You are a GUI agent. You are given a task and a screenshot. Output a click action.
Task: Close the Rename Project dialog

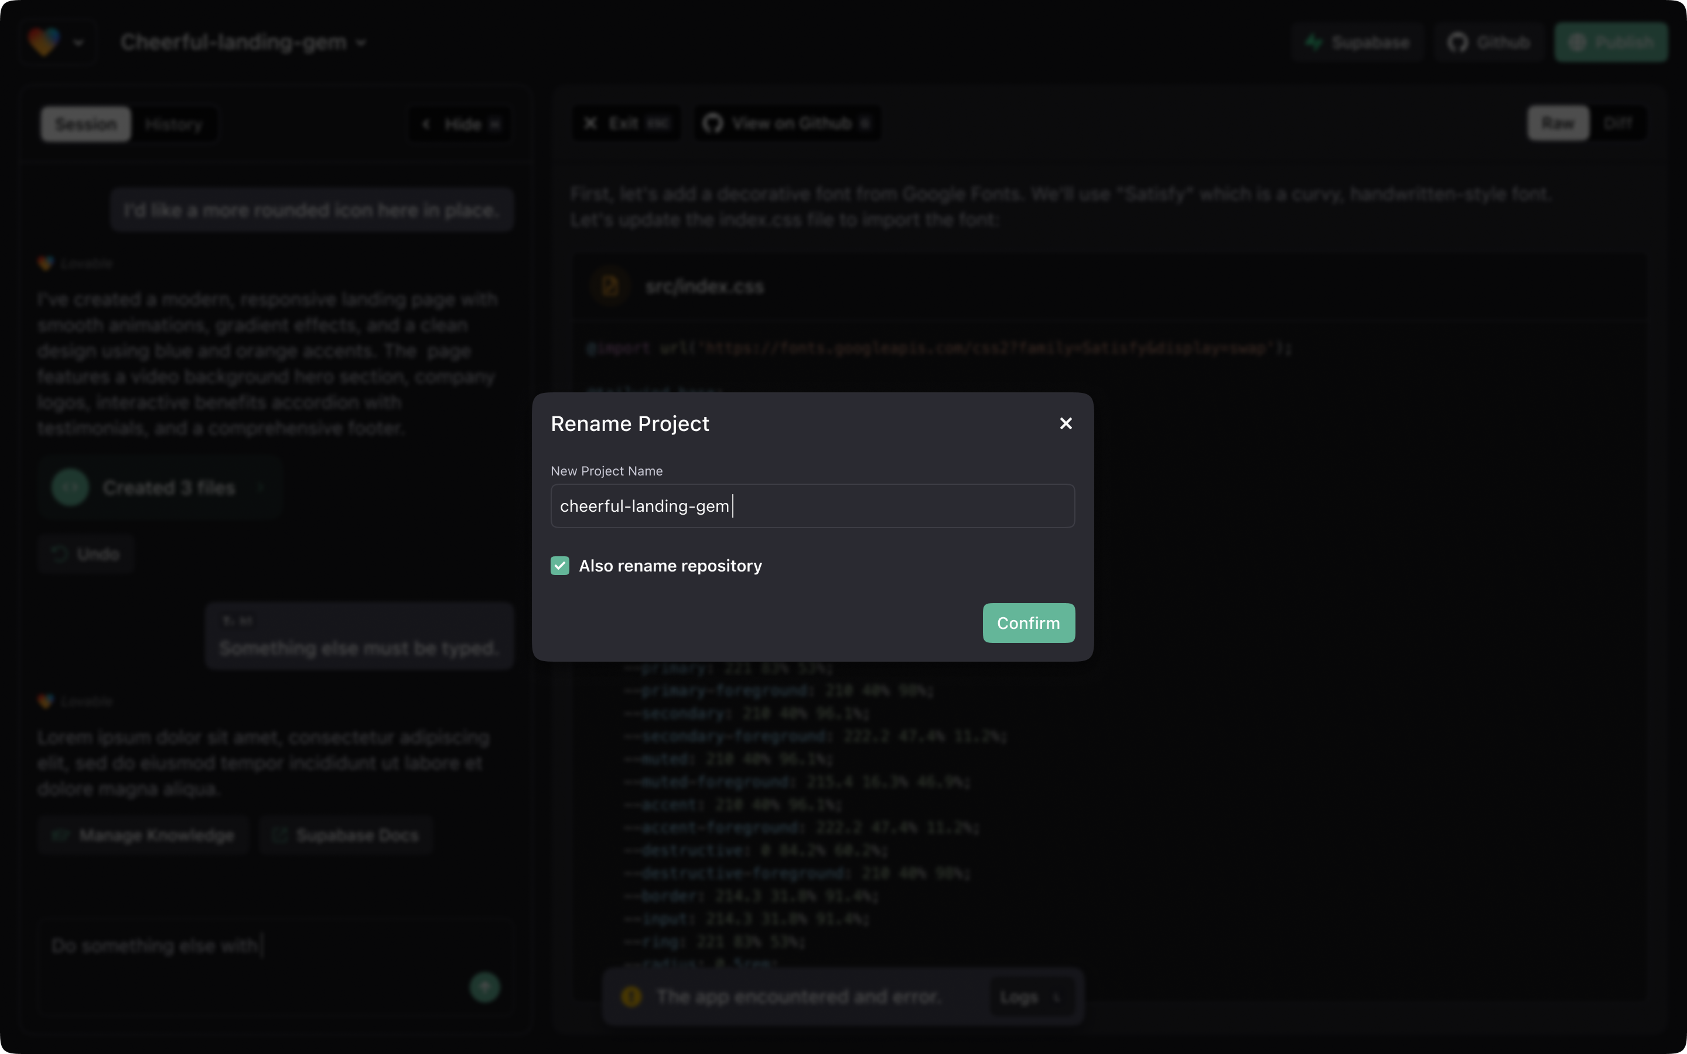click(x=1065, y=423)
